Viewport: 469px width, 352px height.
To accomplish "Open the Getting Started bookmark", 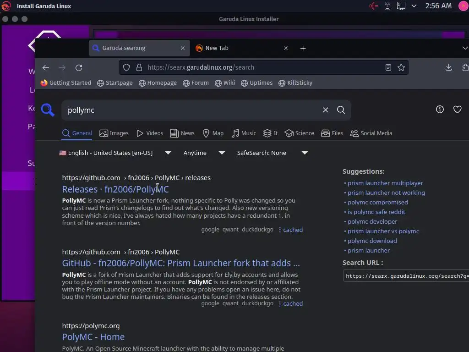I will 66,83.
